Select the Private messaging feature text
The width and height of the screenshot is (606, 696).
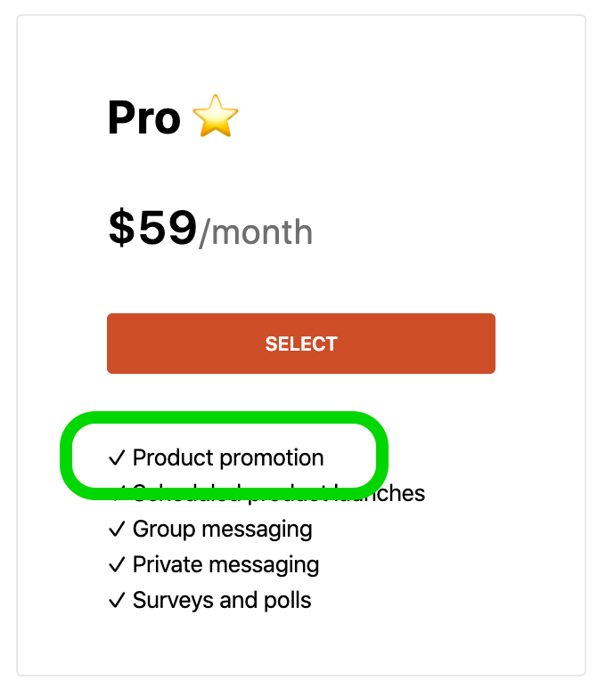click(225, 565)
